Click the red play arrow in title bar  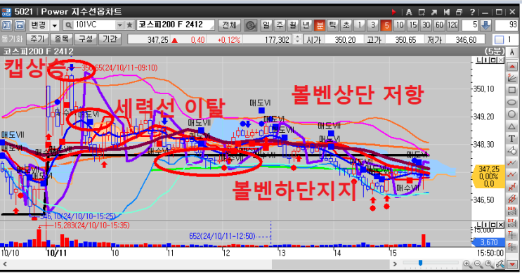pyautogui.click(x=394, y=12)
